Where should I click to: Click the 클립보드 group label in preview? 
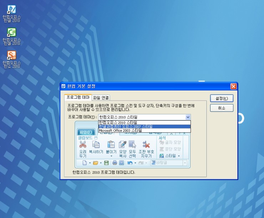coord(85,138)
